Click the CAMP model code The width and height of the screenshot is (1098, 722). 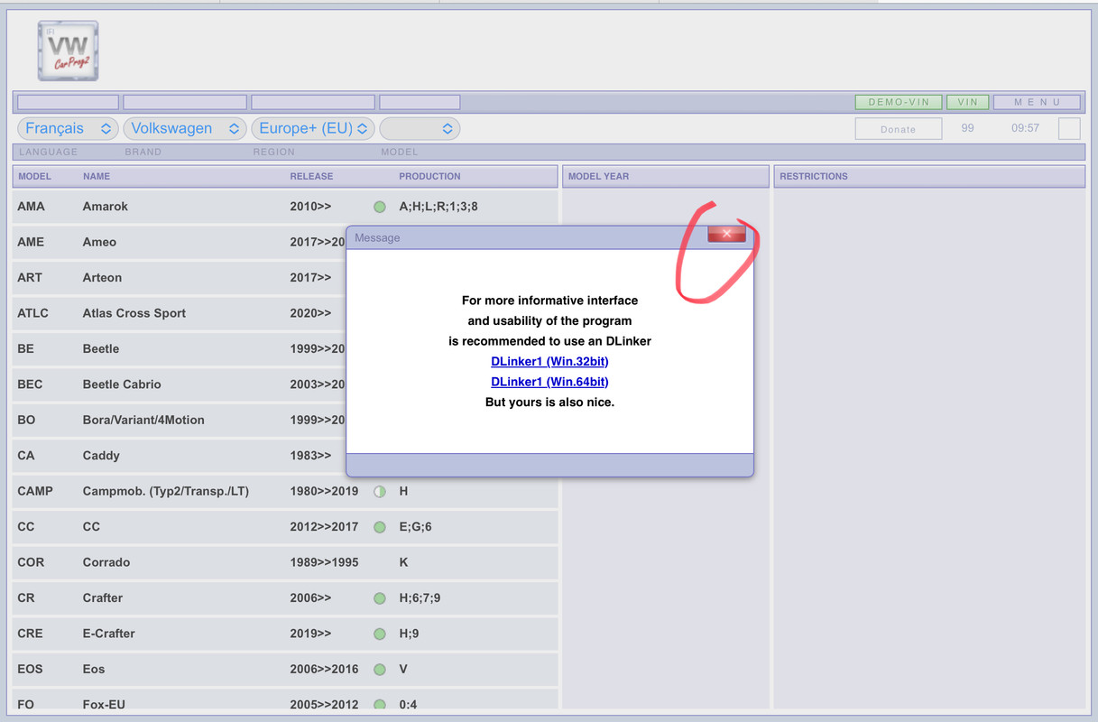[35, 491]
